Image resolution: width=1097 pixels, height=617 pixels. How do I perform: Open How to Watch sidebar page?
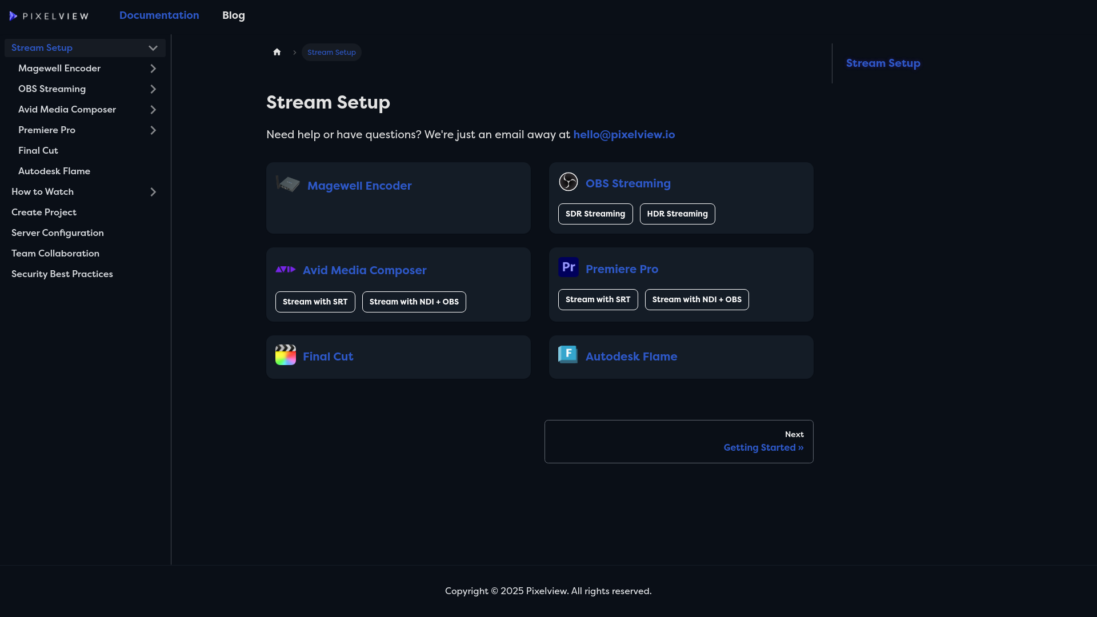pos(42,192)
